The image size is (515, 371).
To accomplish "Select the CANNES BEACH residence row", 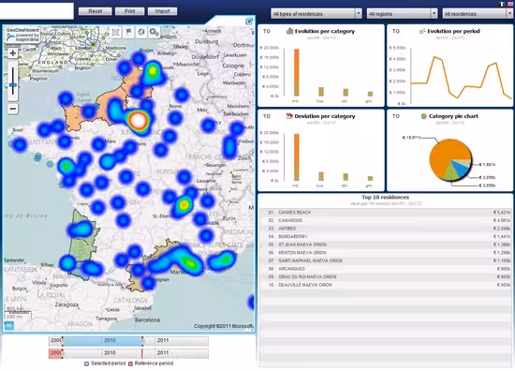I will pos(386,213).
